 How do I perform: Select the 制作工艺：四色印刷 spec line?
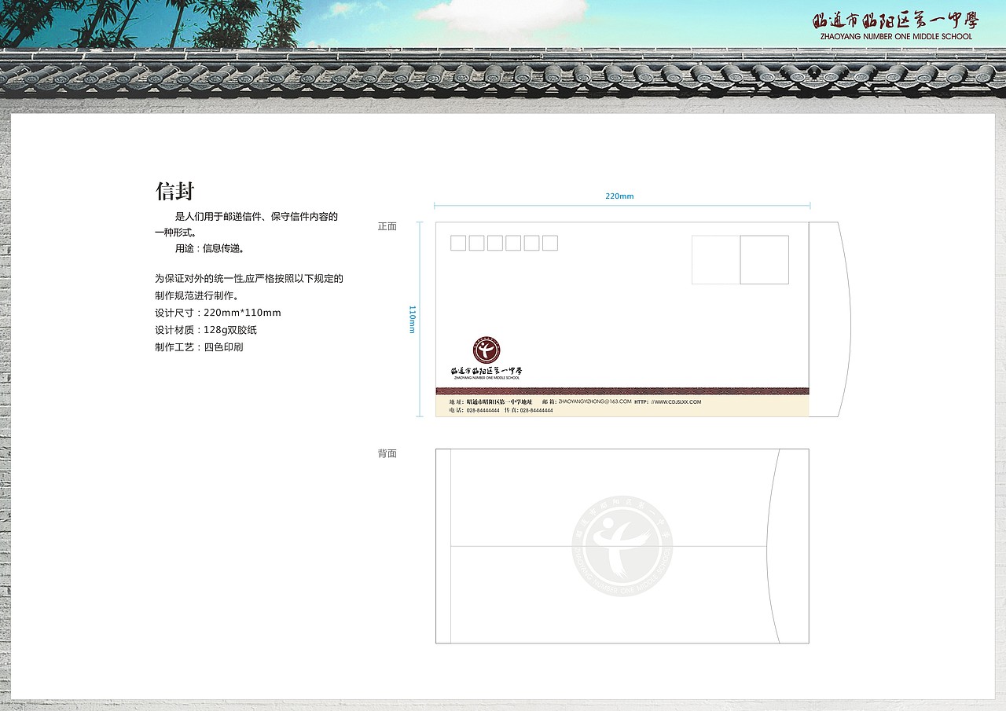199,346
